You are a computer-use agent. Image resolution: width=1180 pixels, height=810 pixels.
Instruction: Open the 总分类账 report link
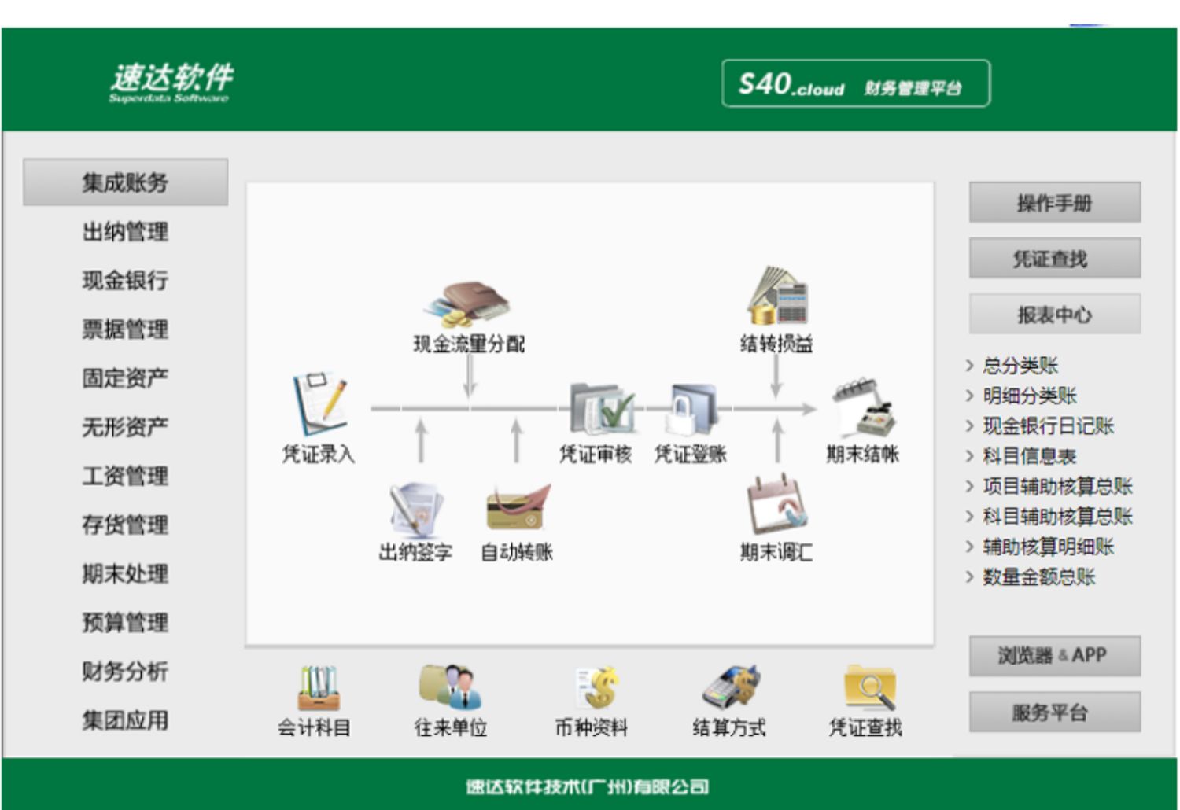click(x=1020, y=366)
